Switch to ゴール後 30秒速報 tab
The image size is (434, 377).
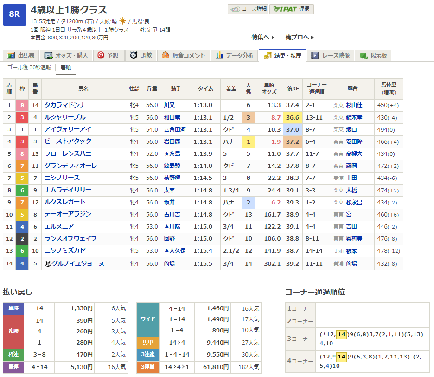(x=29, y=68)
